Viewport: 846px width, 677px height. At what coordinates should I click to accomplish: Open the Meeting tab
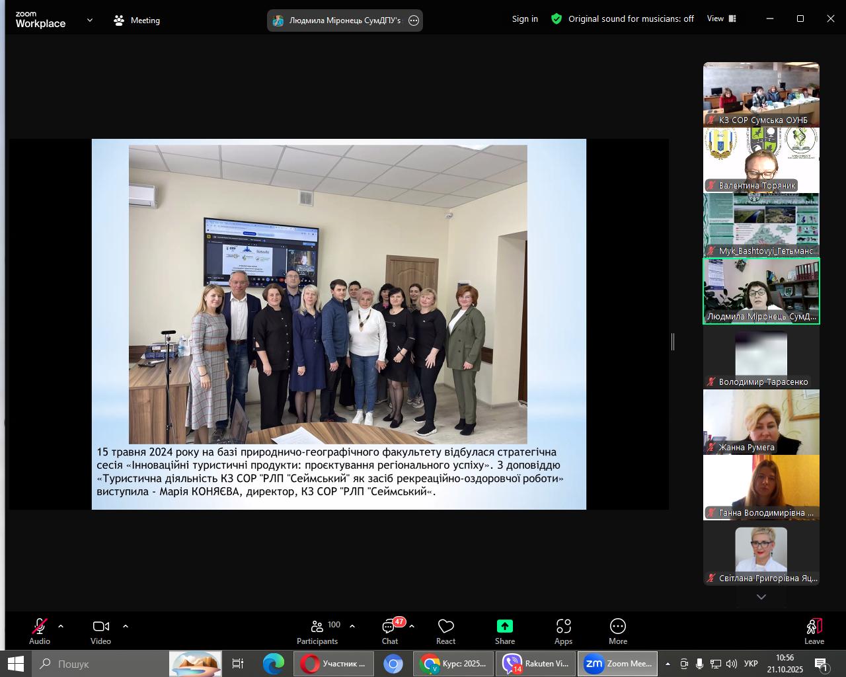click(x=137, y=20)
